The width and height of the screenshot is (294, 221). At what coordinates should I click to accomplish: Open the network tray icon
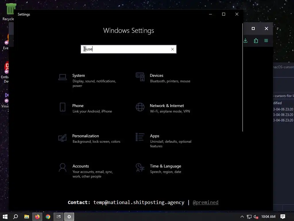[249, 217]
